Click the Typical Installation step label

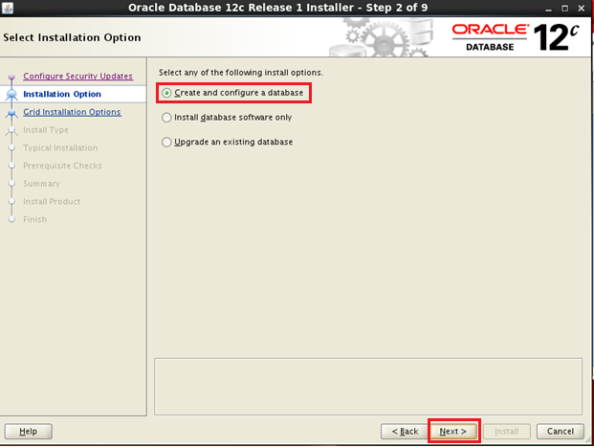60,147
